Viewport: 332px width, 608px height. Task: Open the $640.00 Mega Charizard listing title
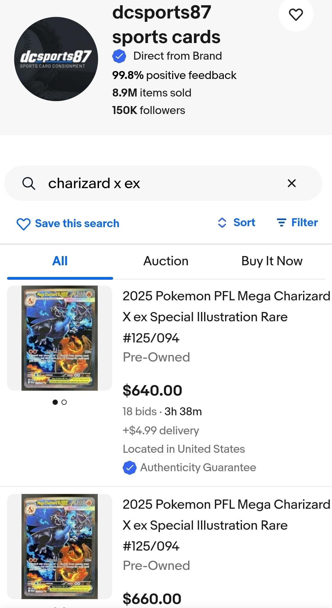click(226, 317)
